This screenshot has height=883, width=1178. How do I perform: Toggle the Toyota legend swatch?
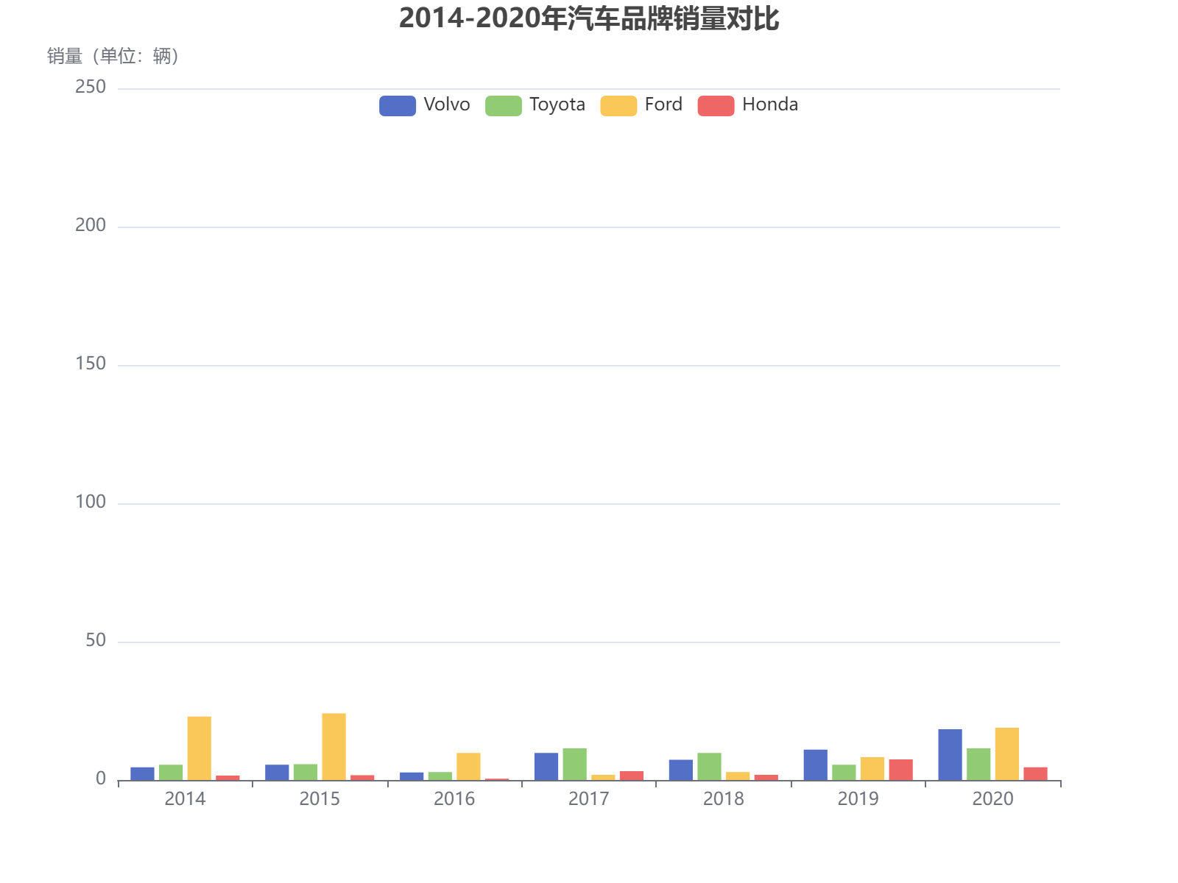click(504, 105)
